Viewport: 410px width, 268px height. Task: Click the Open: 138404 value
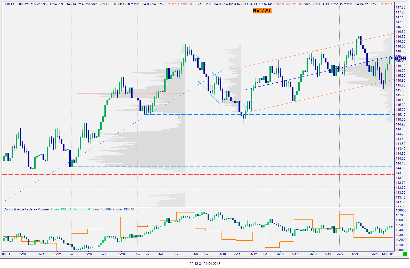pyautogui.click(x=61, y=209)
